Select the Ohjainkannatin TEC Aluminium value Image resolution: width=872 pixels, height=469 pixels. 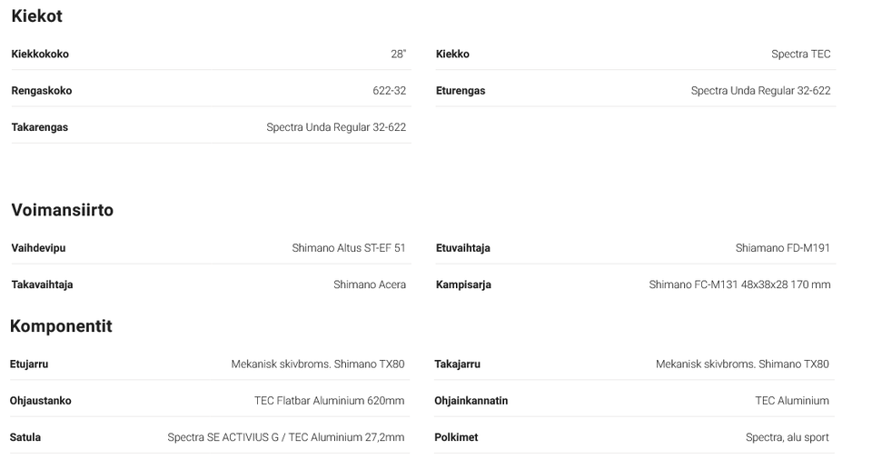791,401
